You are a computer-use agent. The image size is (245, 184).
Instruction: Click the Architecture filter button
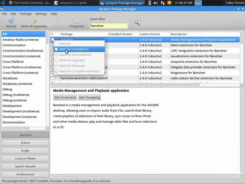[25, 174]
